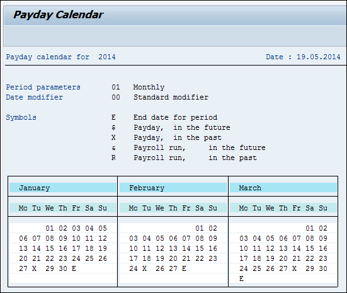The width and height of the screenshot is (347, 293).
Task: Click the X payday marker in January
Action: click(x=34, y=268)
